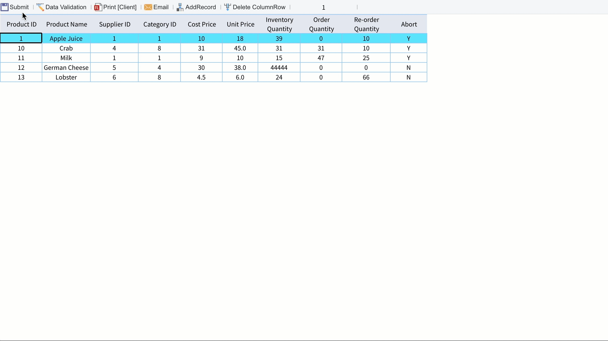608x341 pixels.
Task: Click the Email toolbar label
Action: [x=161, y=7]
